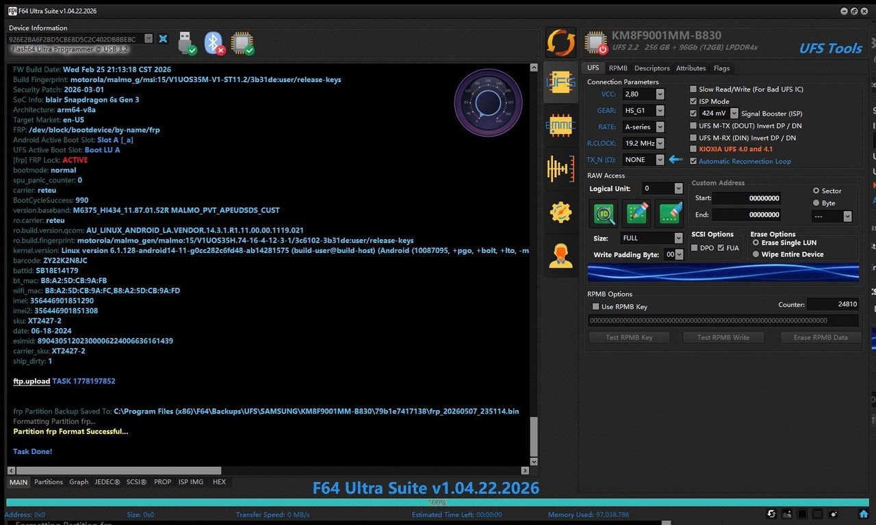Image resolution: width=876 pixels, height=525 pixels.
Task: Open the orange gear settings module
Action: point(561,212)
